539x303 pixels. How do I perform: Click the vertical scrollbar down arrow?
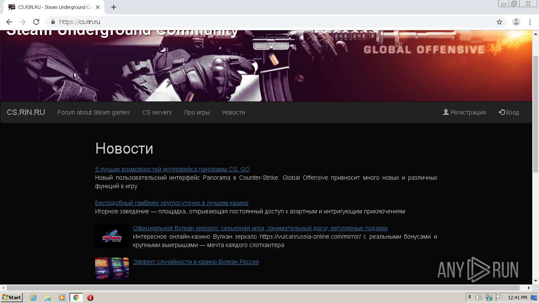coord(536,281)
